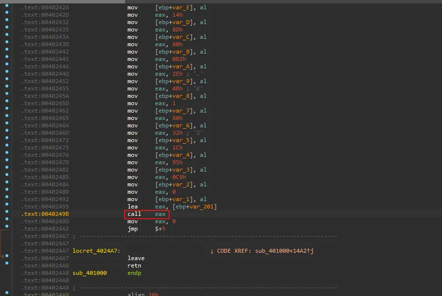Click the locret_4024A7 label
Image resolution: width=442 pixels, height=296 pixels.
click(95, 251)
